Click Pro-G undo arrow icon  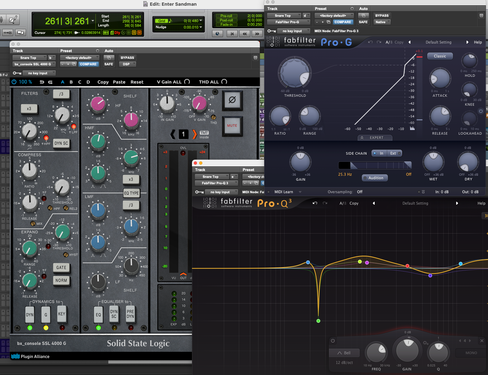coord(370,42)
